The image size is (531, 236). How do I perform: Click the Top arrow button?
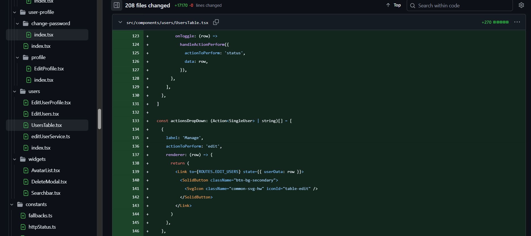[393, 5]
